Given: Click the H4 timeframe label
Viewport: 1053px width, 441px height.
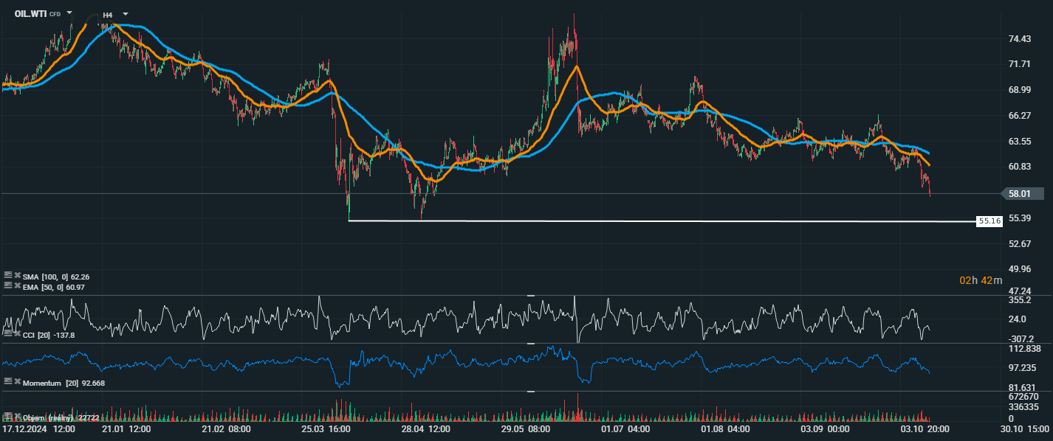Looking at the screenshot, I should pos(108,15).
